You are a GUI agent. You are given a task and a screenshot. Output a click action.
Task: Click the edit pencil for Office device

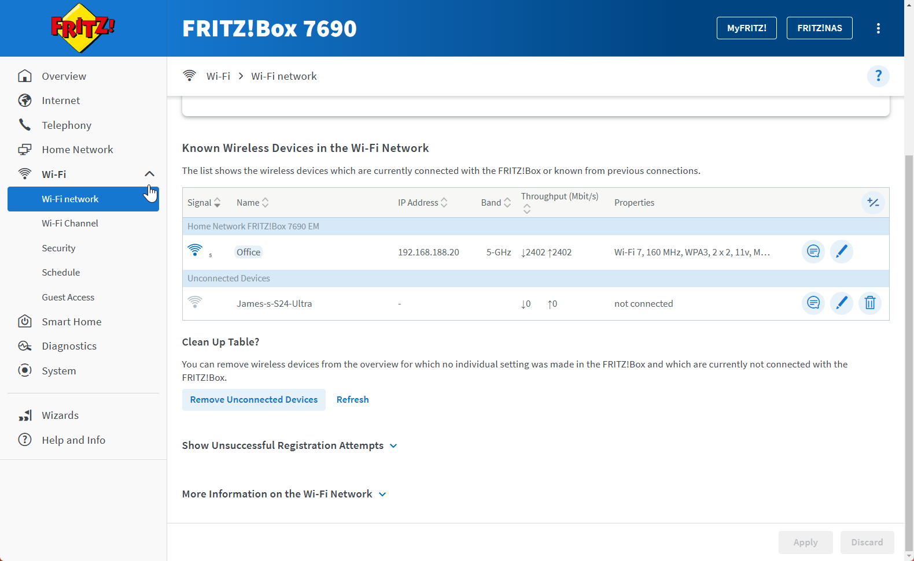[841, 251]
